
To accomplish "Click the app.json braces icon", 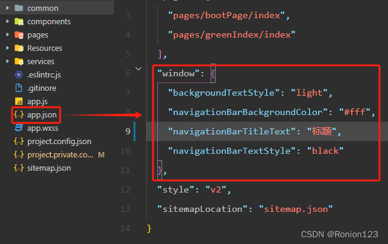I will 19,114.
